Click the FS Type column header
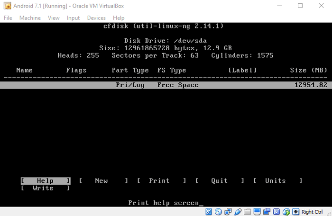Screen dimensions: 332x216 (x=172, y=71)
